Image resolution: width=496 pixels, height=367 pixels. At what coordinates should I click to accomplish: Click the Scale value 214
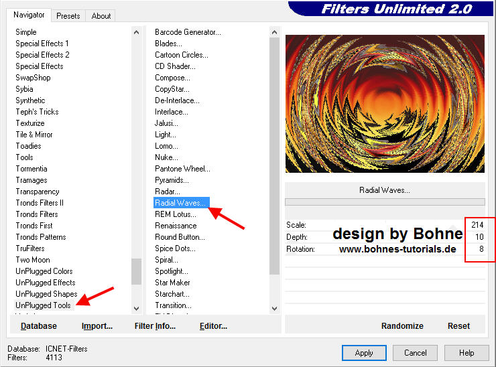[477, 225]
